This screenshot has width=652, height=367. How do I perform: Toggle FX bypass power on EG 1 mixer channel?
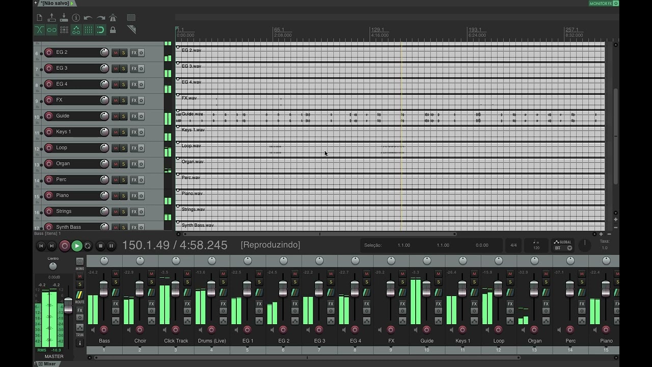(x=259, y=311)
